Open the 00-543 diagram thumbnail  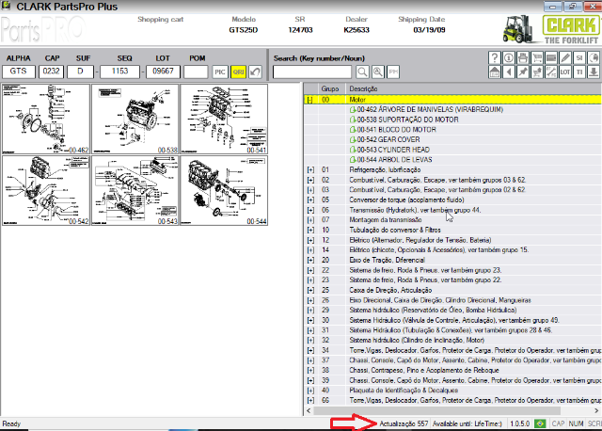pyautogui.click(x=135, y=190)
